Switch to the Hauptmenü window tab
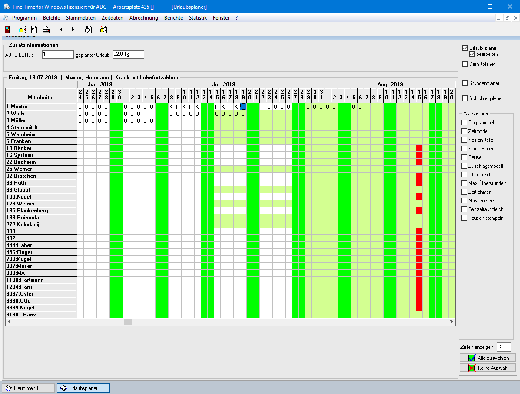Viewport: 520px width, 394px height. (x=28, y=388)
